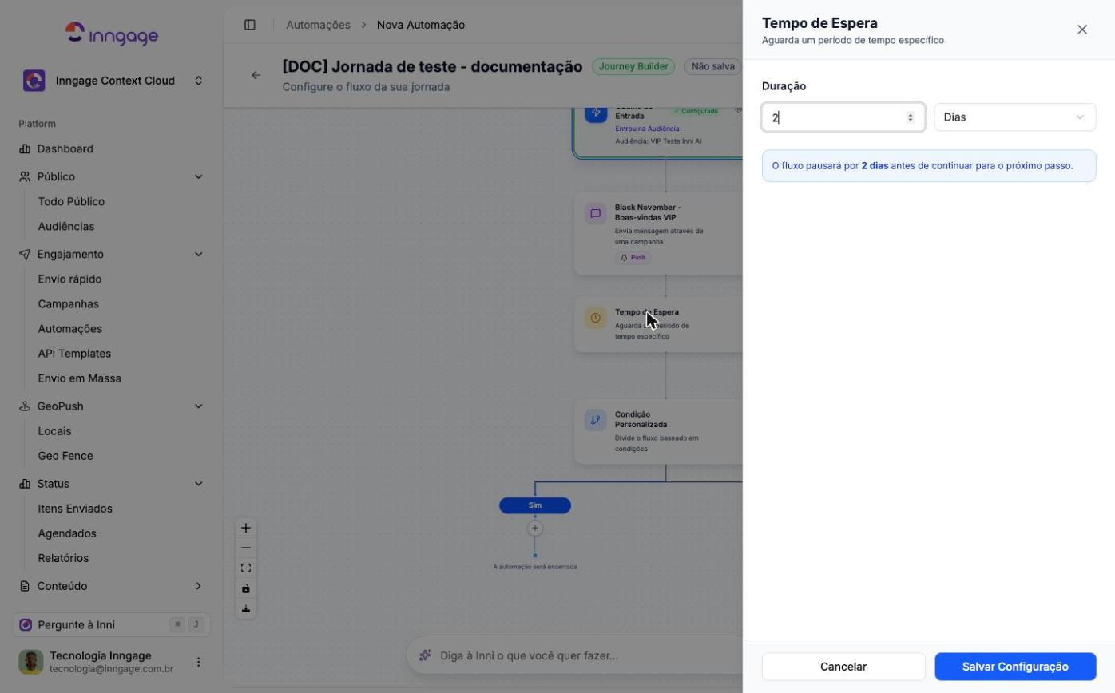1115x693 pixels.
Task: Select the Condição Personalizada node
Action: click(659, 431)
